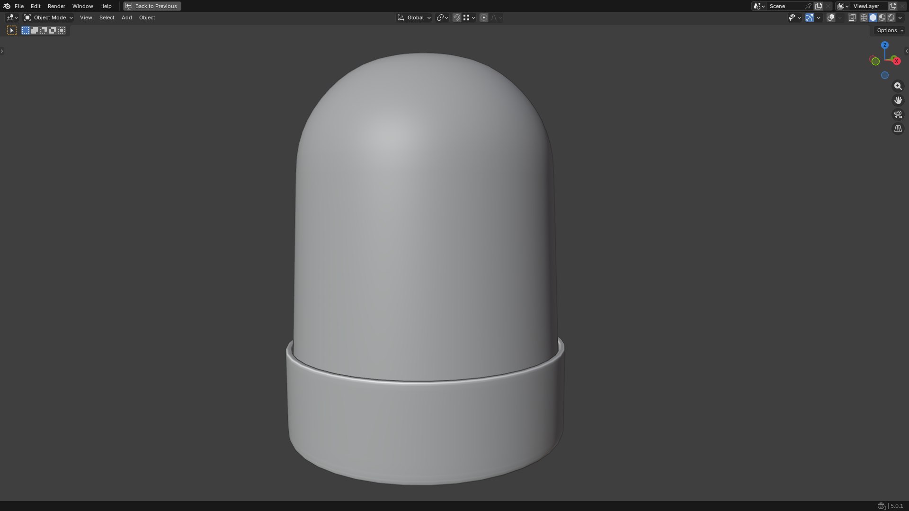This screenshot has height=511, width=909.
Task: Set selection mode to extend
Action: point(35,30)
